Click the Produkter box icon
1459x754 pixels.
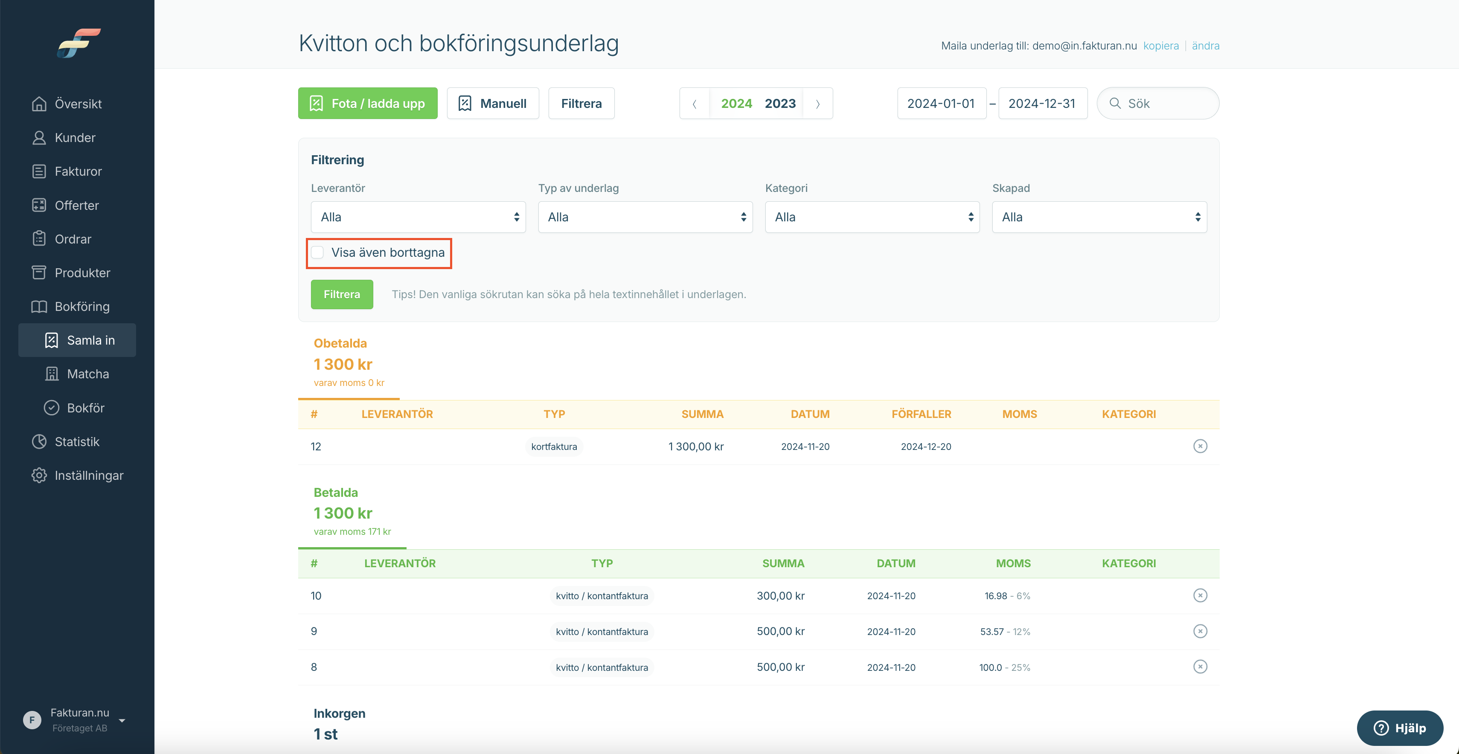39,273
